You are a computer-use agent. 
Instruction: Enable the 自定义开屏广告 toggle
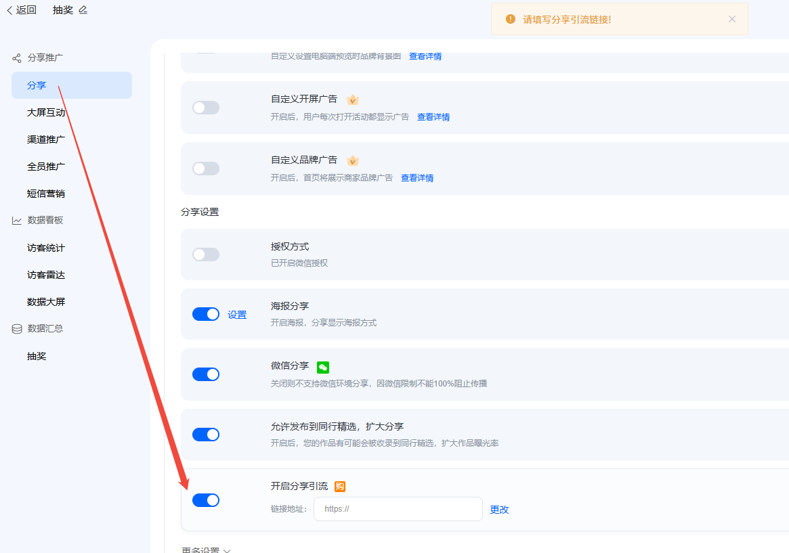click(x=206, y=108)
